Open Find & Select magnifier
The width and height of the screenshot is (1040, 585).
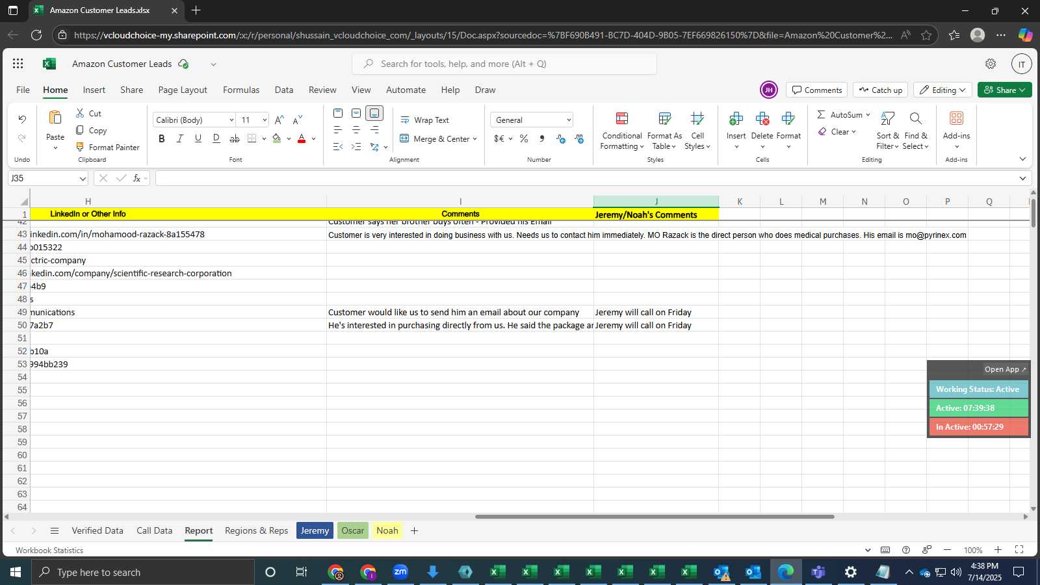click(916, 118)
